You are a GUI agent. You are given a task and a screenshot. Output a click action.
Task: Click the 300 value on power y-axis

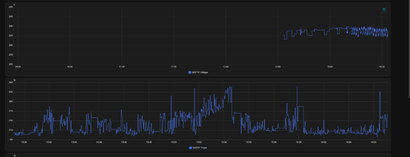pos(11,101)
